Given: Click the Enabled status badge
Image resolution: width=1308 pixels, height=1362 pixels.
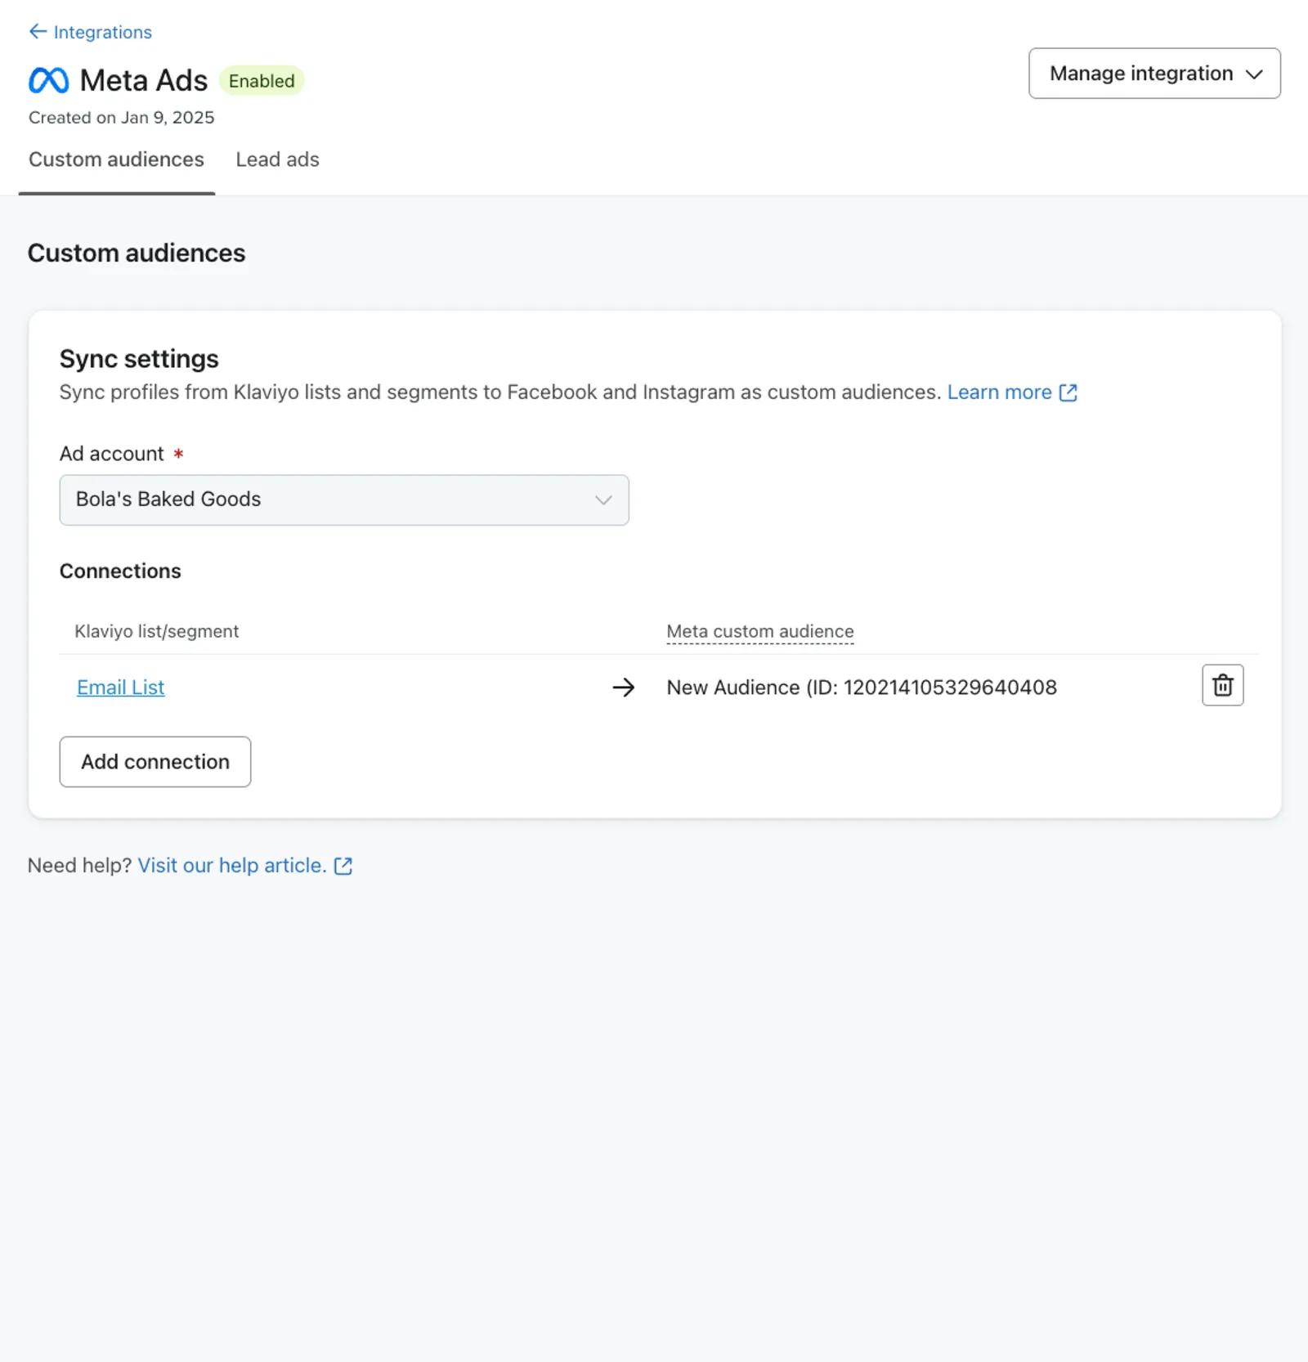Looking at the screenshot, I should 262,81.
